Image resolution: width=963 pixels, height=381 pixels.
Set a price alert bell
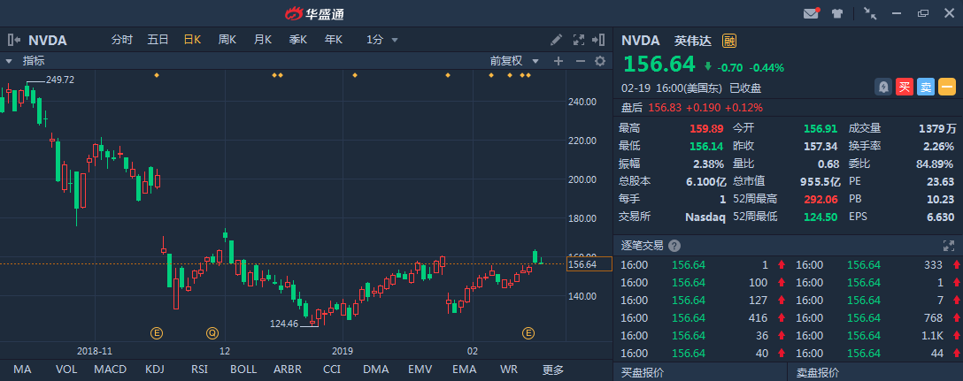tap(883, 88)
